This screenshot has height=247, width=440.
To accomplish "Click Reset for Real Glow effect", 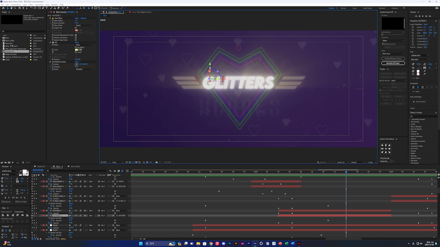I will (77, 18).
